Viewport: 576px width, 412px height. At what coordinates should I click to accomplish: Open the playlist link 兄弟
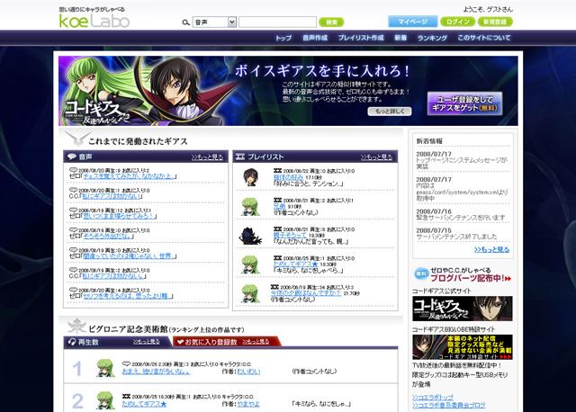(280, 206)
